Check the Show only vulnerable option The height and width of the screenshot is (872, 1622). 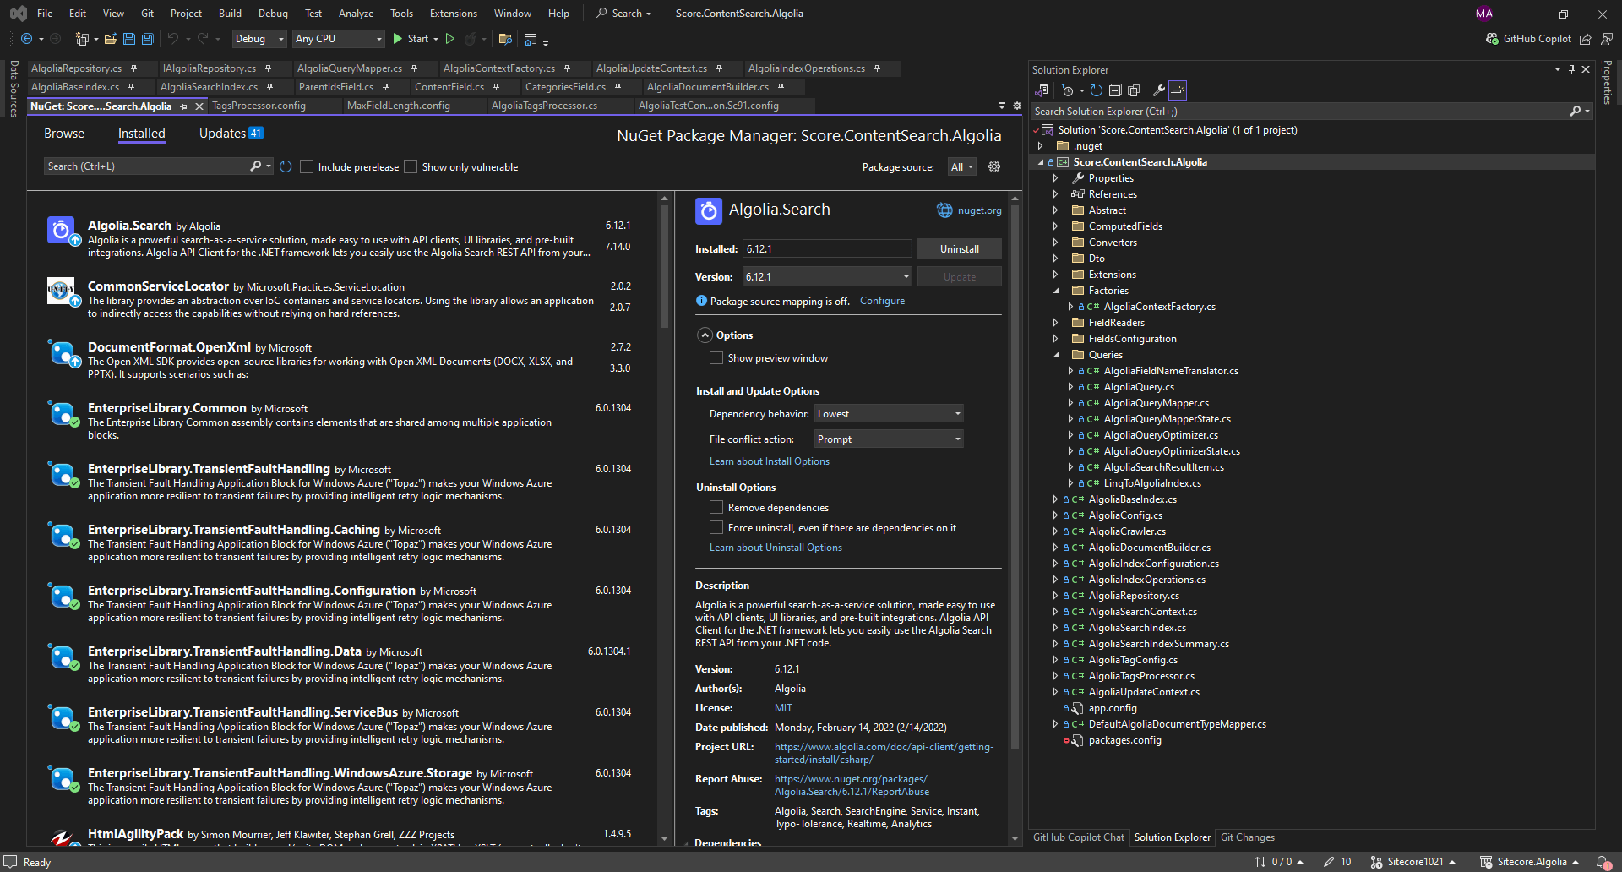click(411, 167)
